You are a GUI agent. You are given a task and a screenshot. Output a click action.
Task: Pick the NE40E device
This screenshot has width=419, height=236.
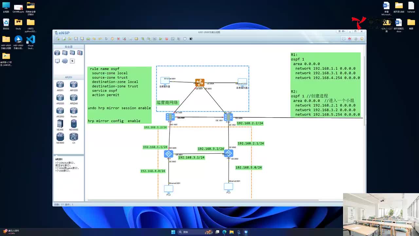pyautogui.click(x=60, y=125)
